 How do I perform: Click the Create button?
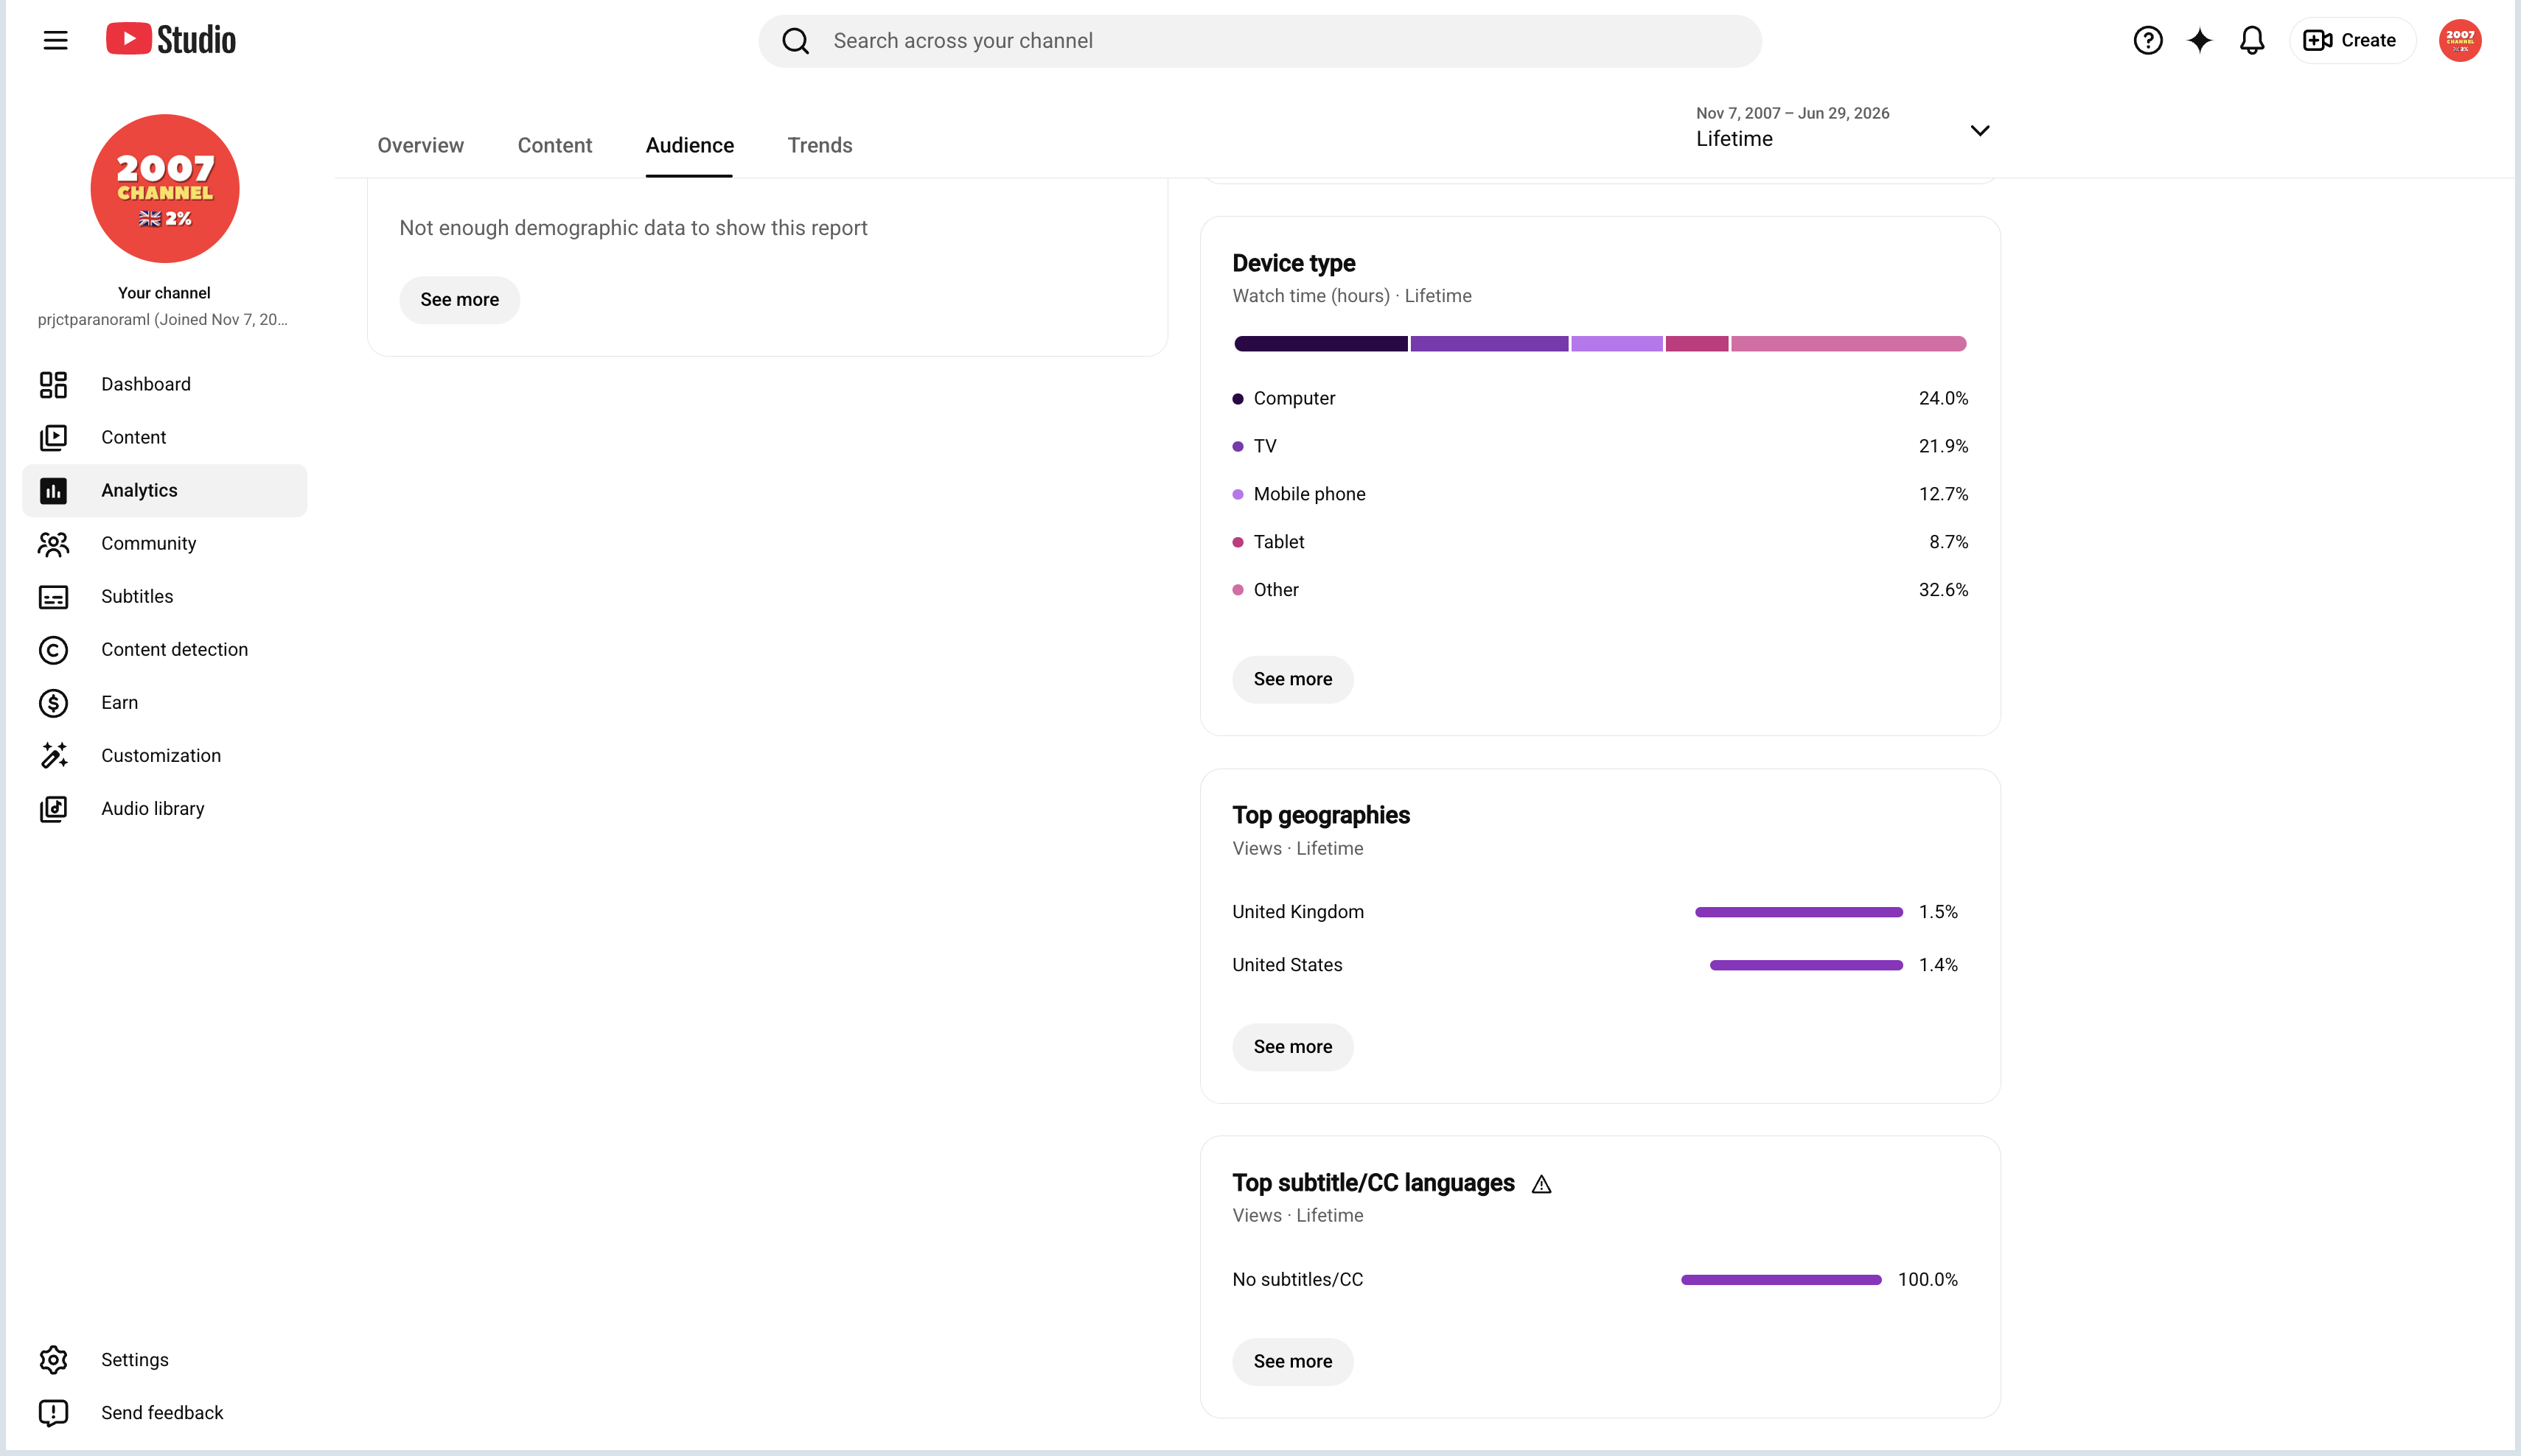(2351, 40)
